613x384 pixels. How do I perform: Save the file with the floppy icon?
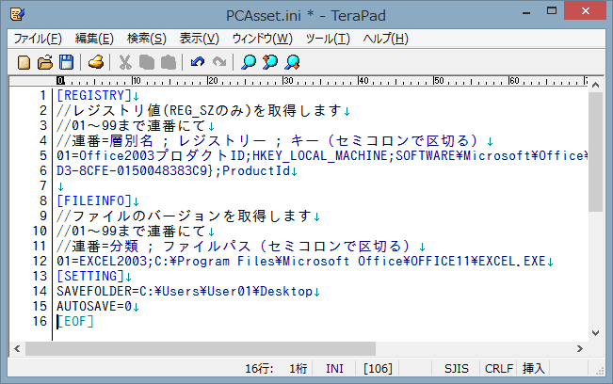(66, 62)
